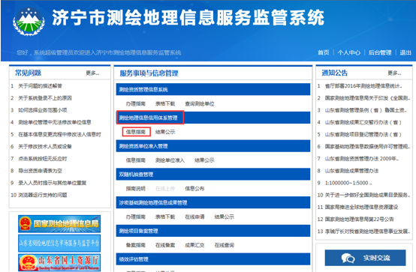This screenshot has width=416, height=272.
Task: Open 更多 link in 常见问题 panel
Action: point(92,73)
